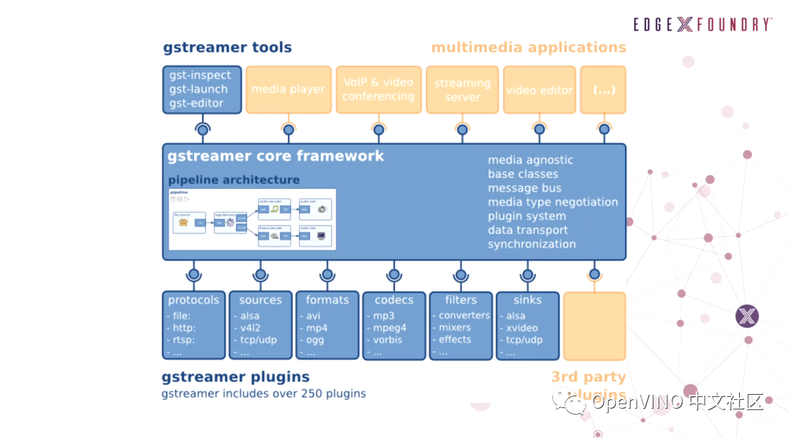Click connector node above the protocols box
This screenshot has height=438, width=789.
(x=193, y=275)
